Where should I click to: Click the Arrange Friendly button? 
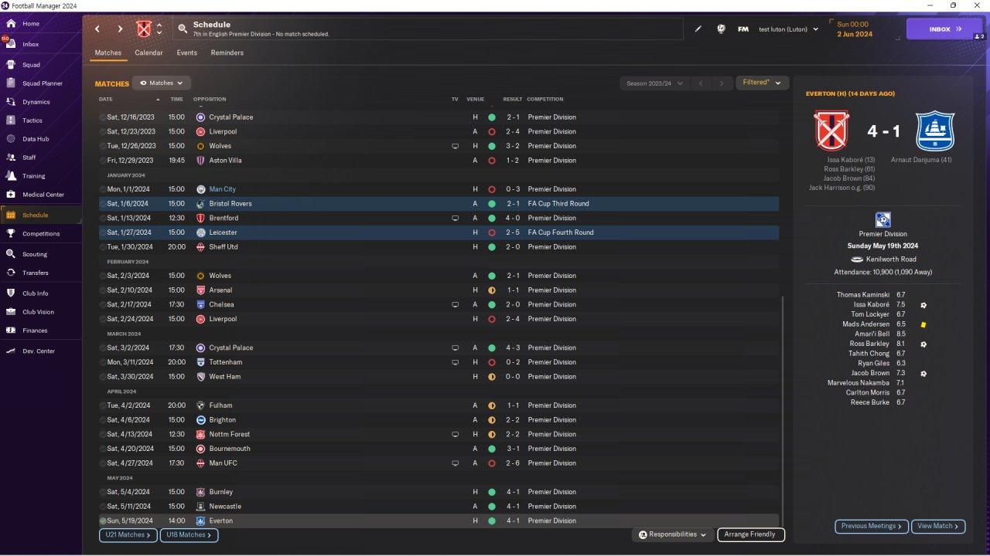[751, 534]
